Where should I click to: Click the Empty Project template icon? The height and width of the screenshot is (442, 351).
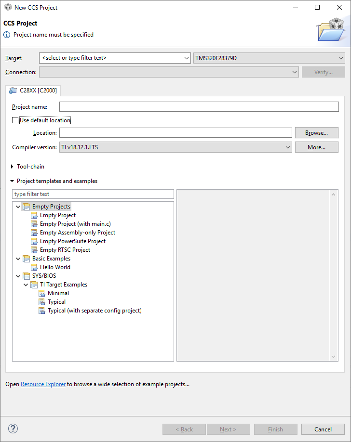34,215
